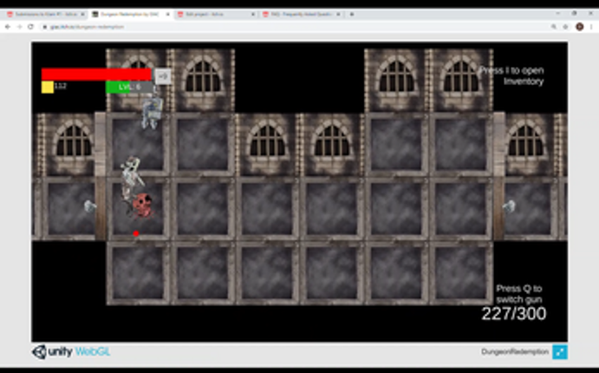Click the Press Q to switch gun hint
The height and width of the screenshot is (373, 599).
[518, 294]
